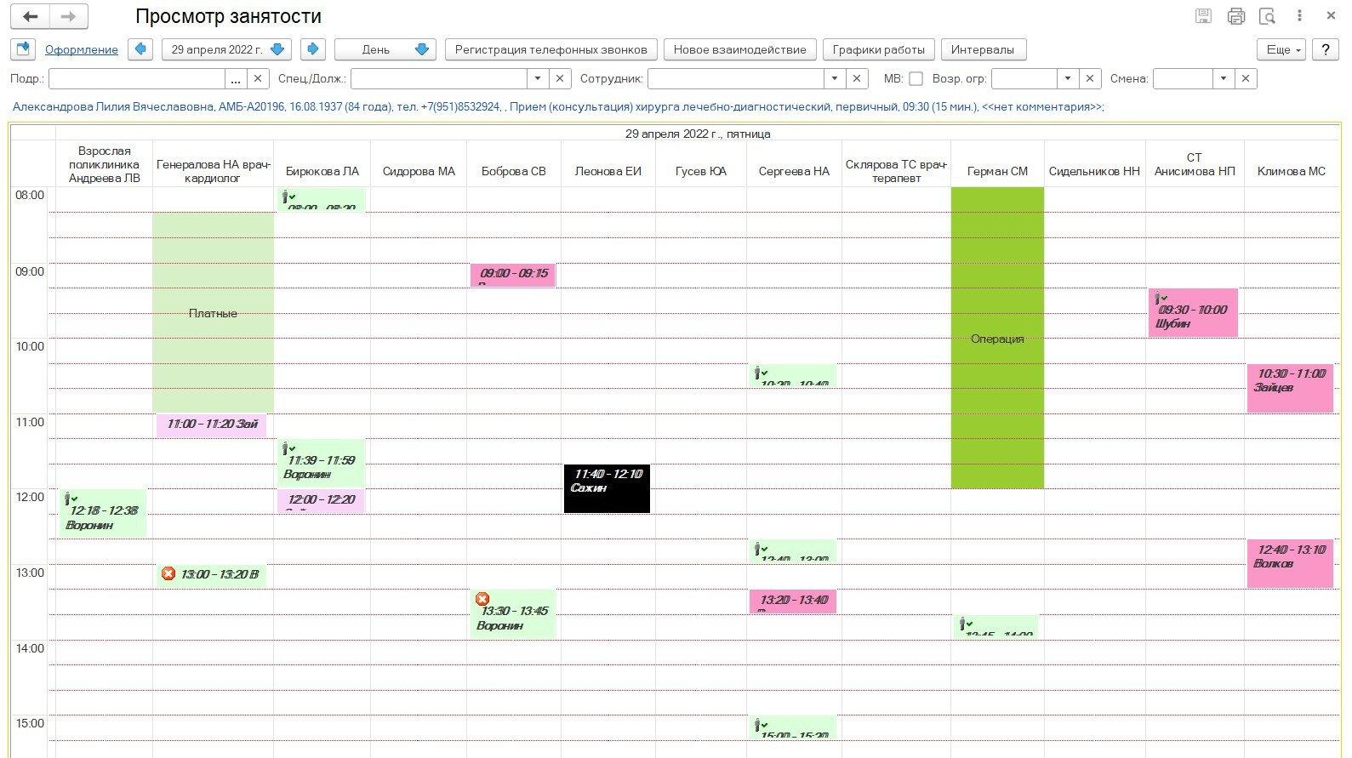Viewport: 1352px width, 758px height.
Task: Click the patient info line Александрова Лилия Вячеславовна
Action: coord(557,107)
